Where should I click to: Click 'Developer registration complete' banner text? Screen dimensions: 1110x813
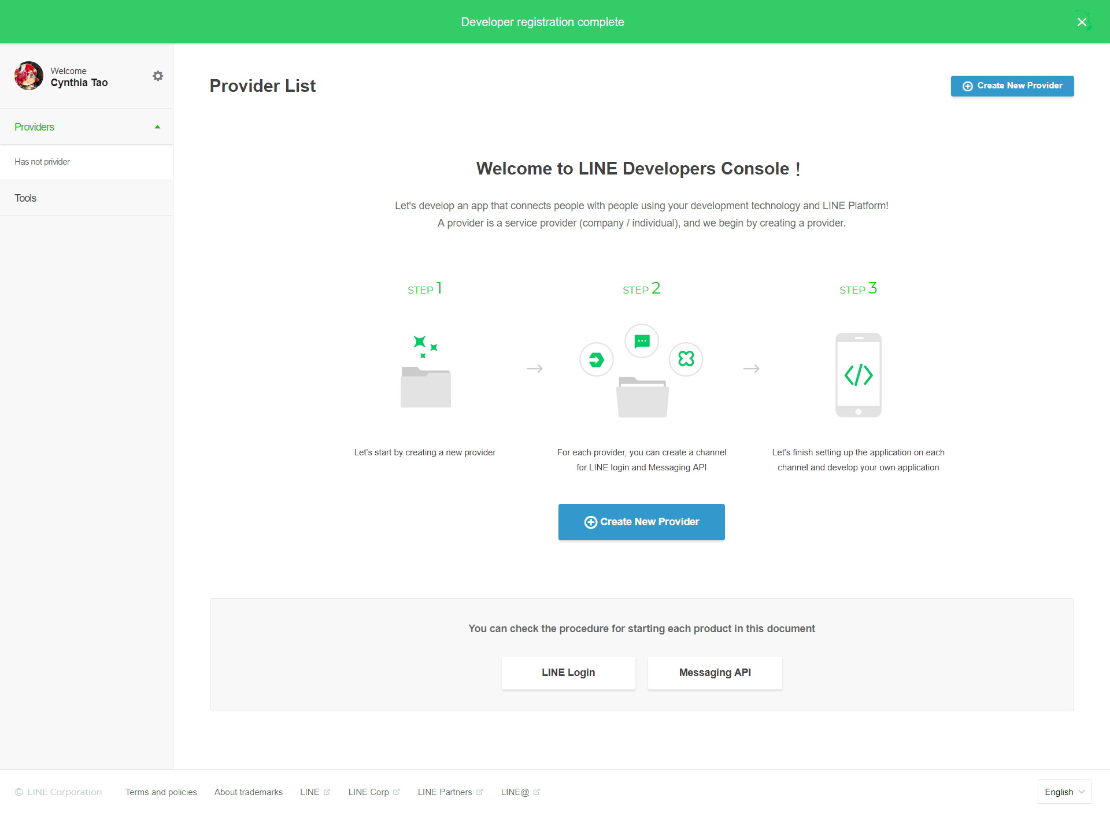[543, 22]
